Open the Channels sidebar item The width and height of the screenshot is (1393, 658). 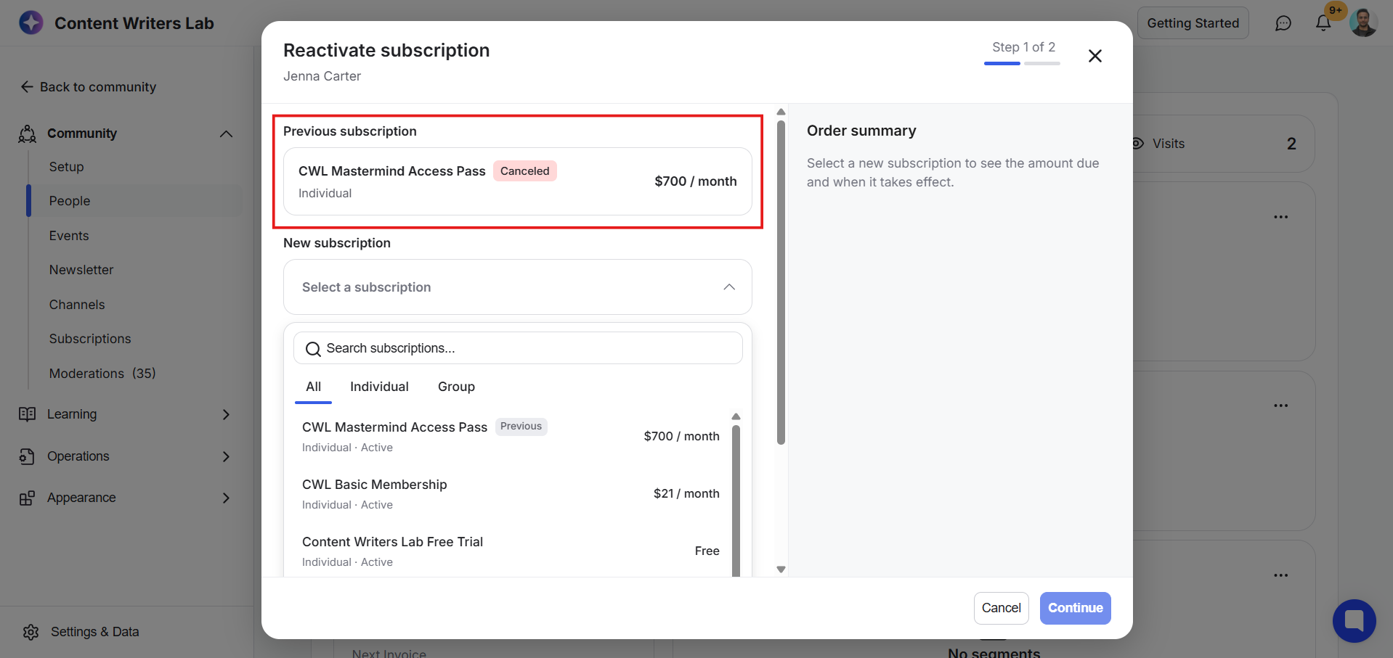[x=77, y=305]
